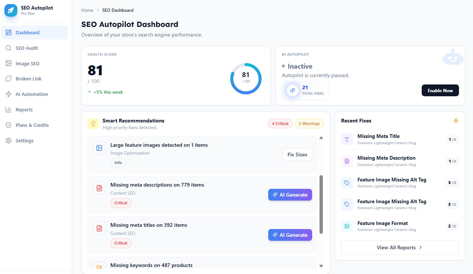Click the 2 Warnings badge
The image size is (473, 274).
pos(309,124)
